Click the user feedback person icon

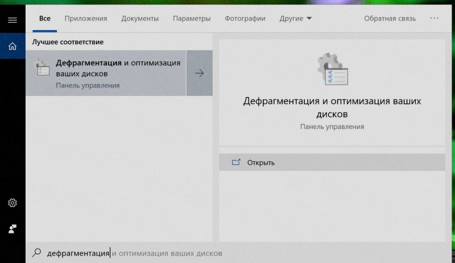point(12,229)
